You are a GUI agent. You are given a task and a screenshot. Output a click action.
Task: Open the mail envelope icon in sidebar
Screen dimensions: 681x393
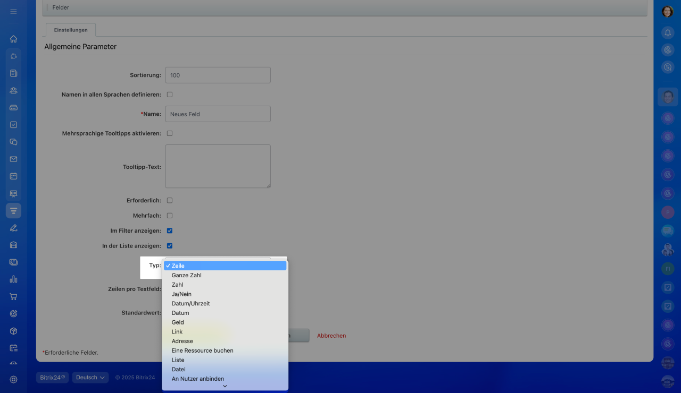(14, 159)
